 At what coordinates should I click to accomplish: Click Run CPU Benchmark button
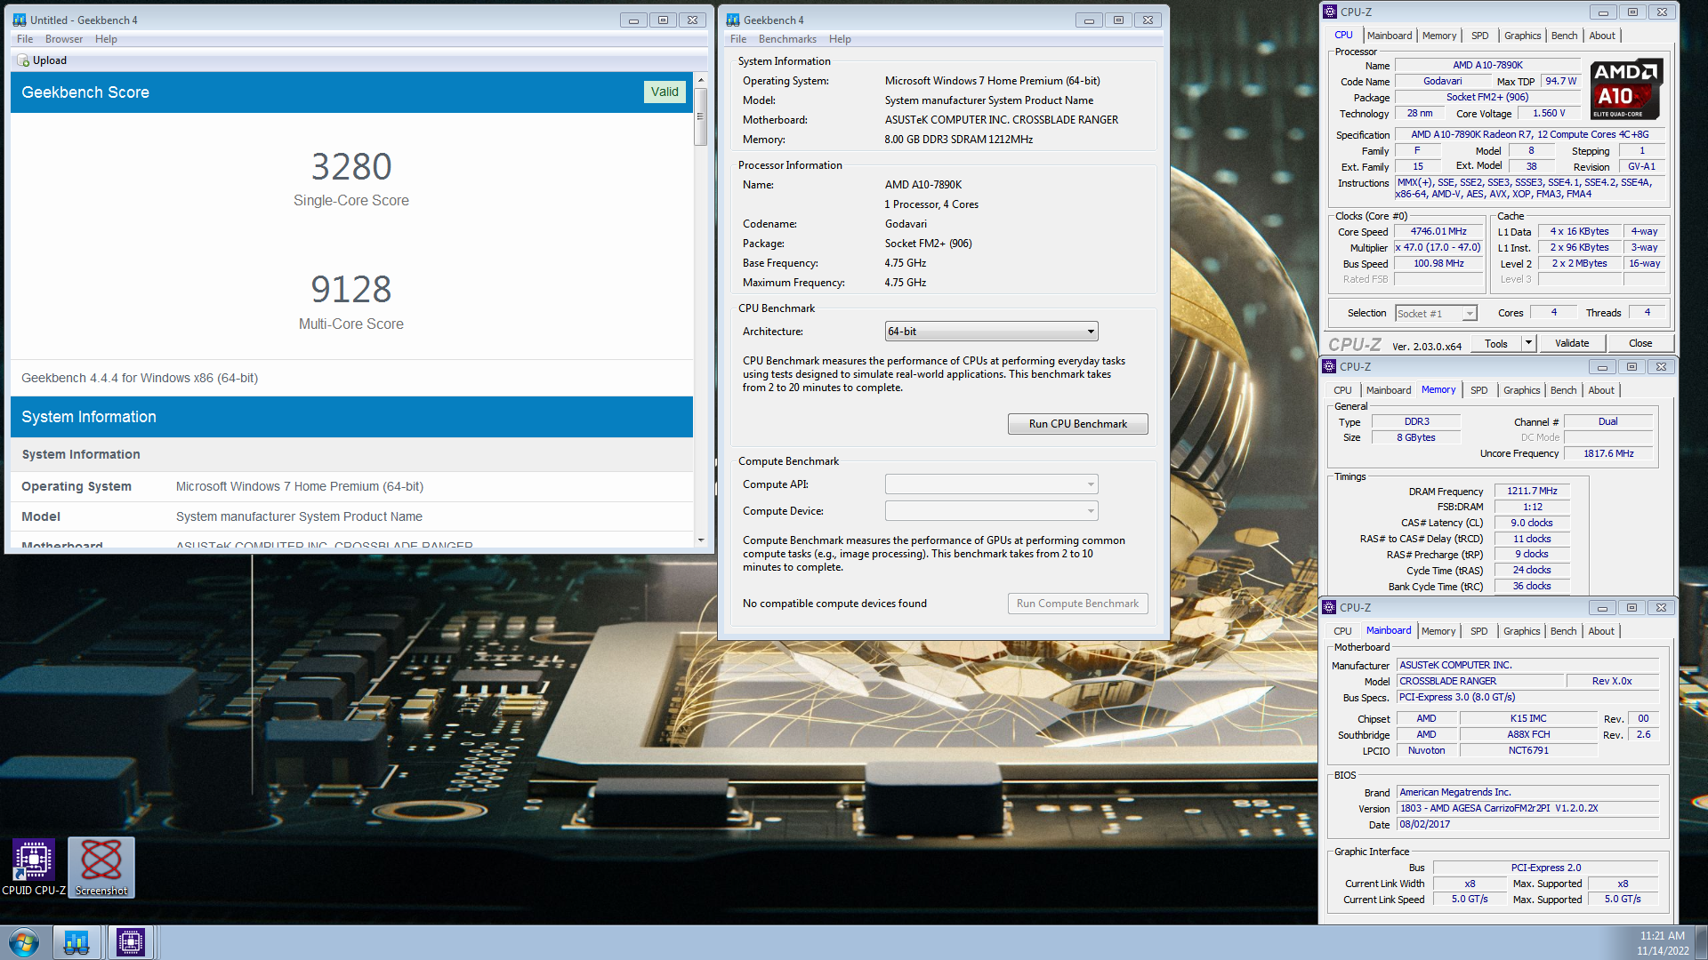(1077, 424)
